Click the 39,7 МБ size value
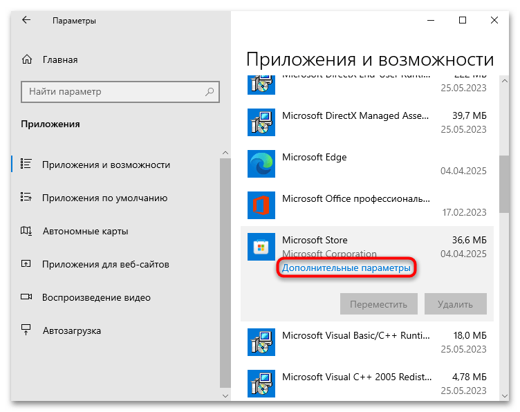The width and height of the screenshot is (520, 412). pyautogui.click(x=470, y=115)
